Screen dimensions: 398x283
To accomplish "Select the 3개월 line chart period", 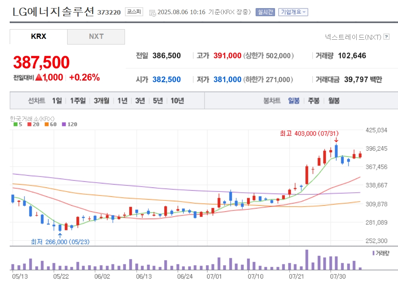I will click(x=102, y=101).
